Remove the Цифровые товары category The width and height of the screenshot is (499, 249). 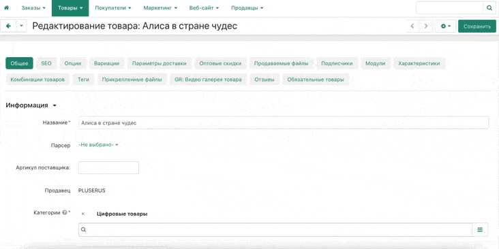(x=83, y=214)
